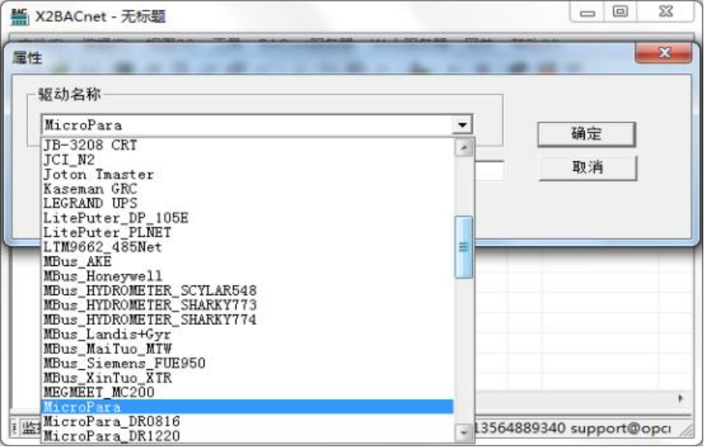
Task: Select MBus_HYDROMETER_SHARKY774 entry
Action: (x=247, y=320)
